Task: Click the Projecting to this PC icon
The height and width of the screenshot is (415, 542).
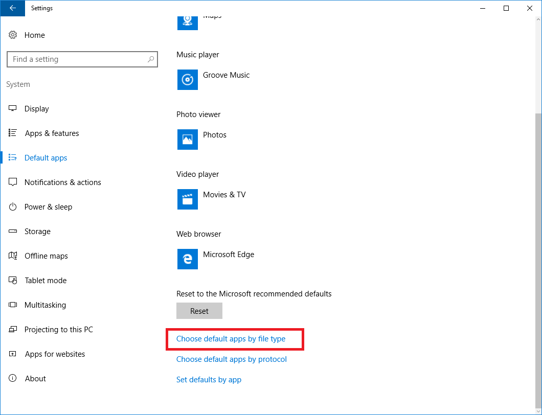Action: pyautogui.click(x=13, y=329)
